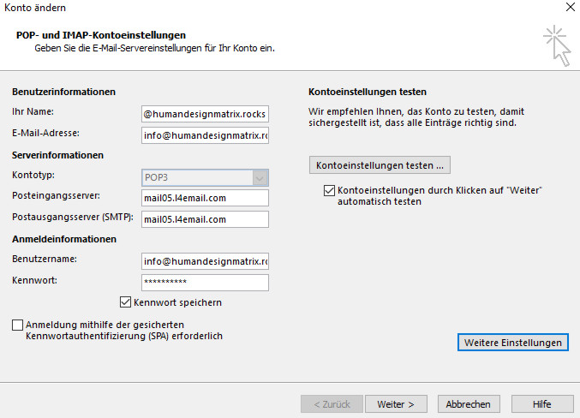Click the Konto ändern title bar text
This screenshot has height=418, width=580.
click(33, 7)
